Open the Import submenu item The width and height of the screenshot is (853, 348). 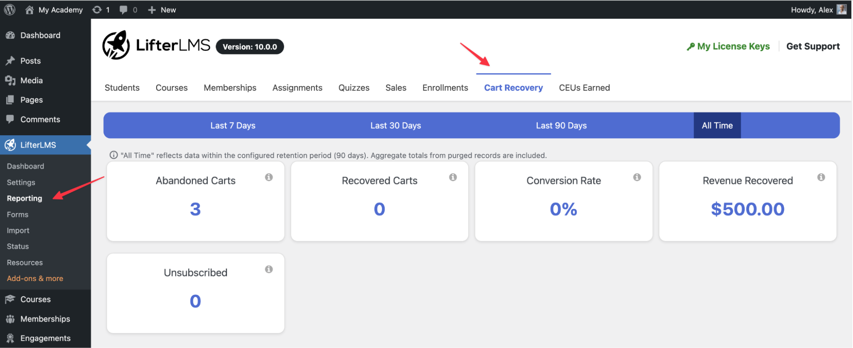point(18,231)
